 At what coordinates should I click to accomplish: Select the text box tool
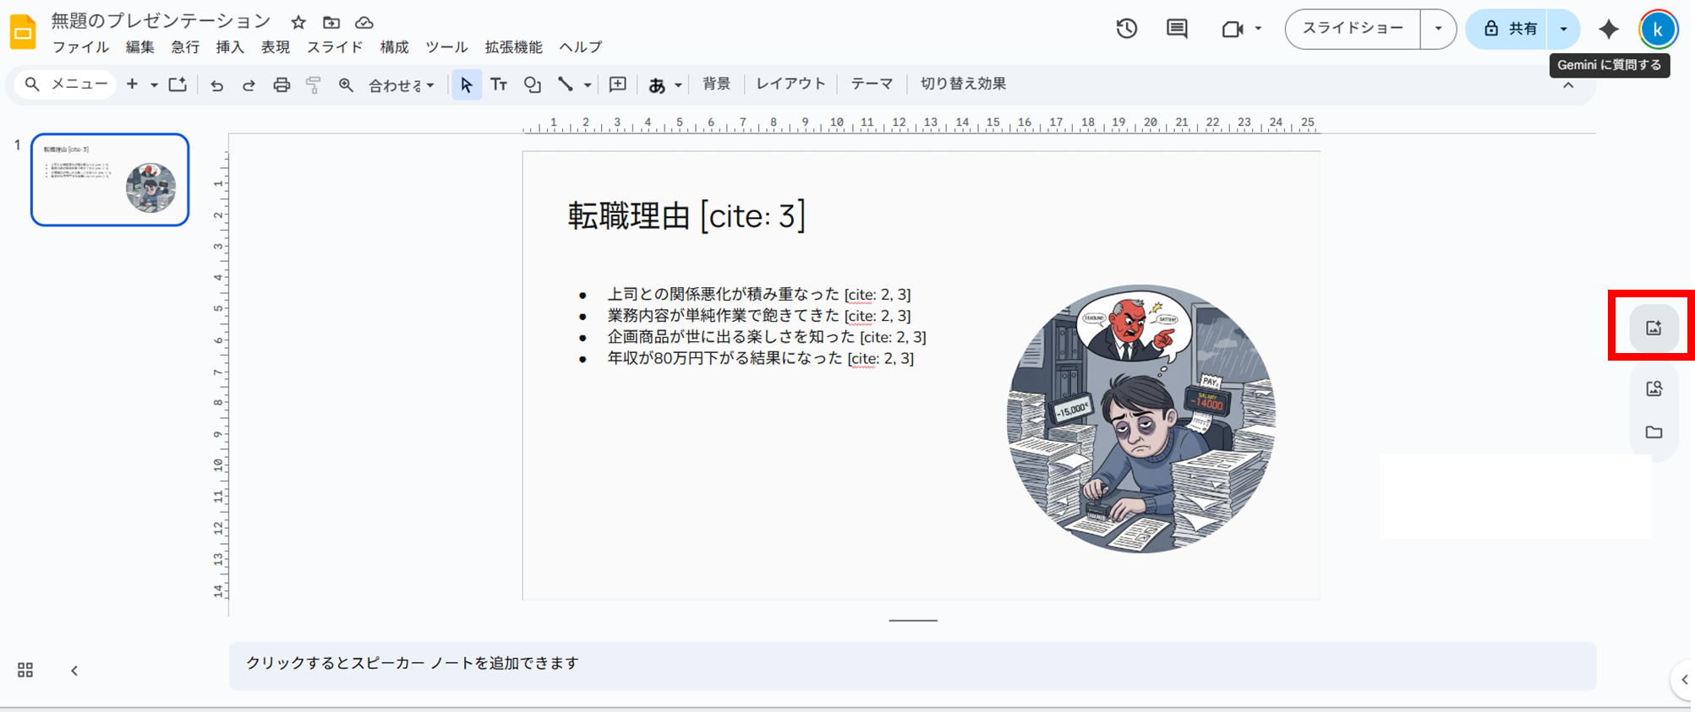[x=499, y=84]
